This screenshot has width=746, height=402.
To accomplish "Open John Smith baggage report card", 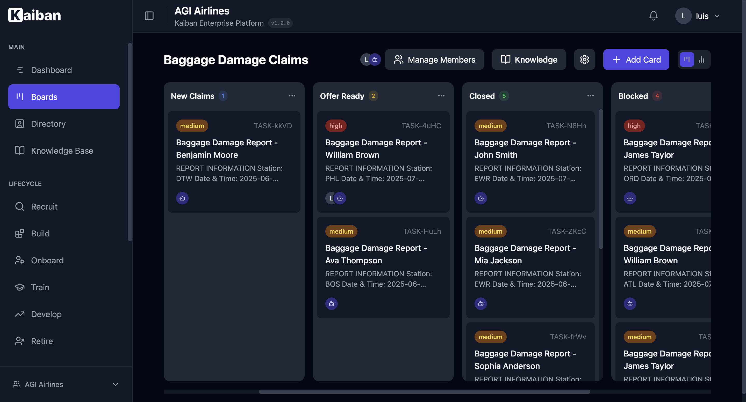I will (x=530, y=162).
